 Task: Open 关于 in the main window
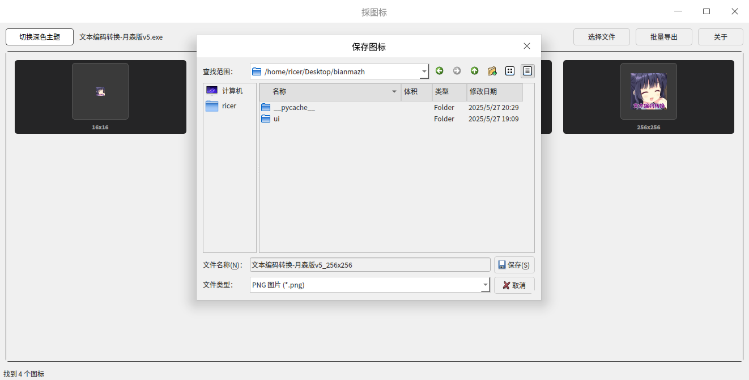(x=721, y=37)
